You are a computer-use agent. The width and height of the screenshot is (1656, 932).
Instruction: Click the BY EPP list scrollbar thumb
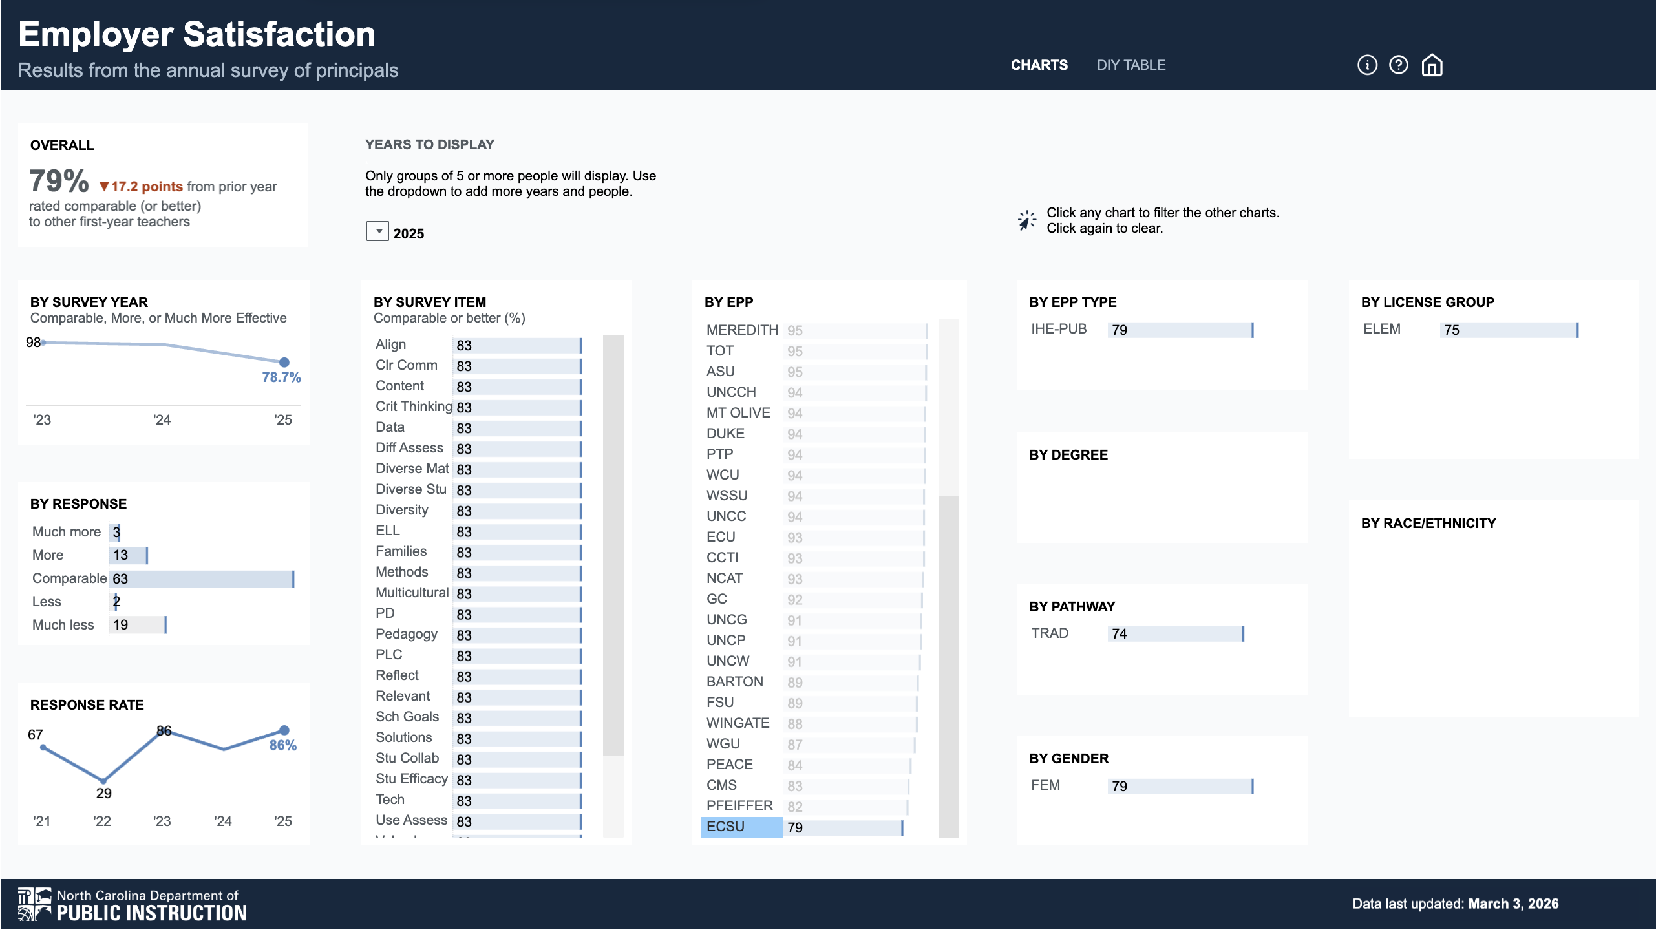[948, 666]
